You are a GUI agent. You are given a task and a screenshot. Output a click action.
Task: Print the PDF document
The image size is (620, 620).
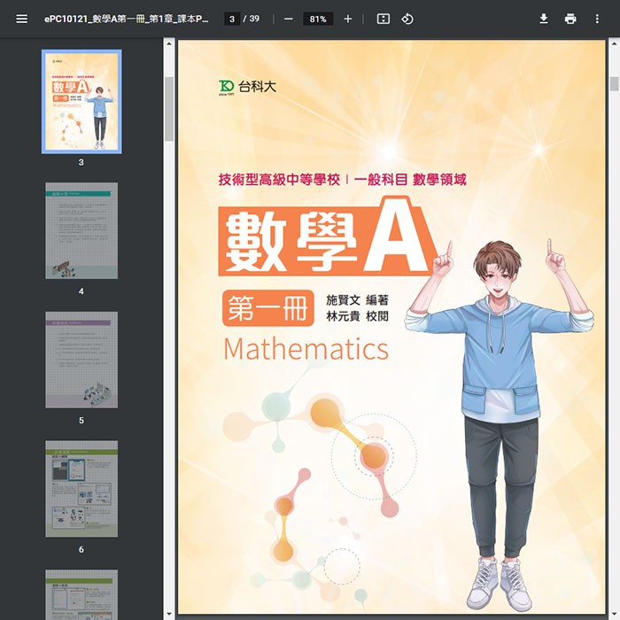point(570,19)
